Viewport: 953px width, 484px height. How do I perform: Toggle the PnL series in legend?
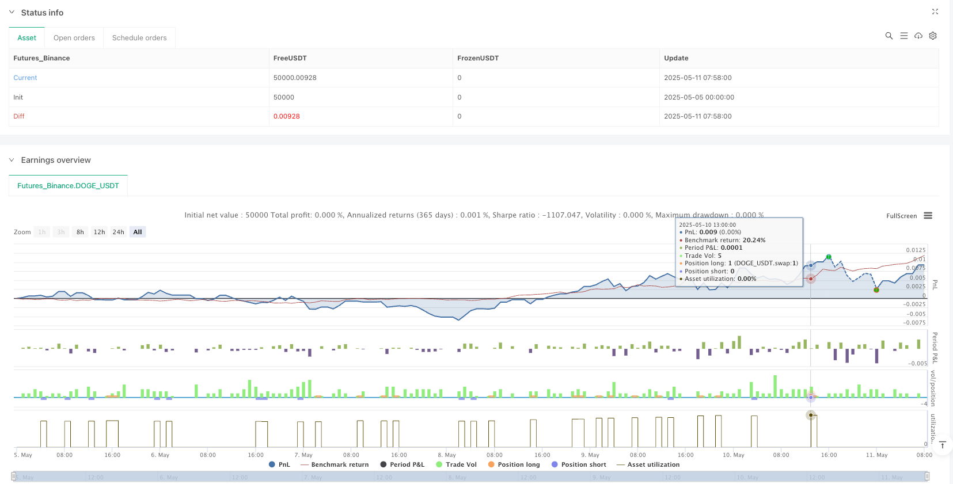coord(279,464)
